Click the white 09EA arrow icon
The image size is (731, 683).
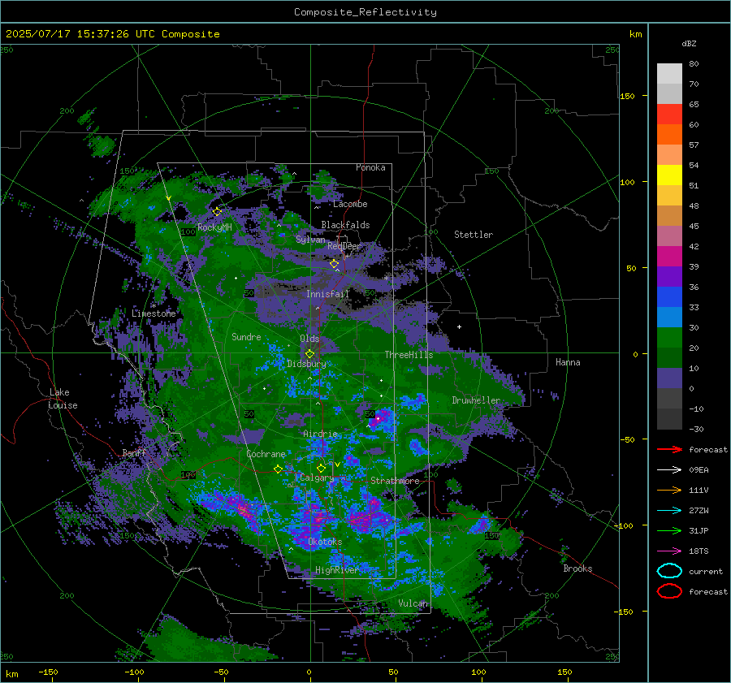(669, 470)
